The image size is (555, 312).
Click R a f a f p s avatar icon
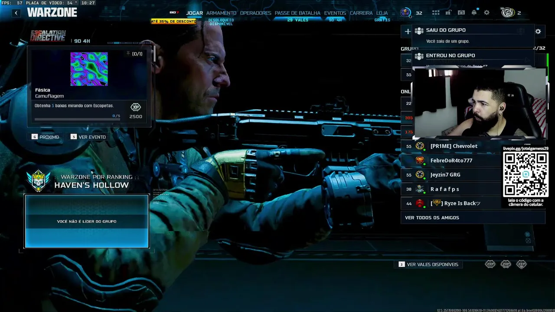point(420,189)
